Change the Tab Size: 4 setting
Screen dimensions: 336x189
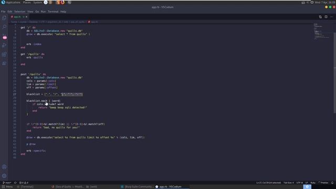[x=289, y=183]
